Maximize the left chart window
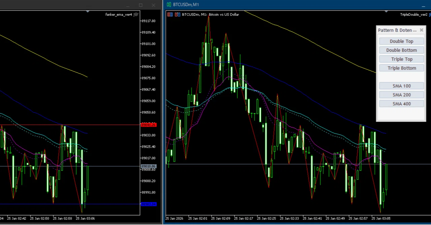431x225 pixels. pyautogui.click(x=141, y=5)
